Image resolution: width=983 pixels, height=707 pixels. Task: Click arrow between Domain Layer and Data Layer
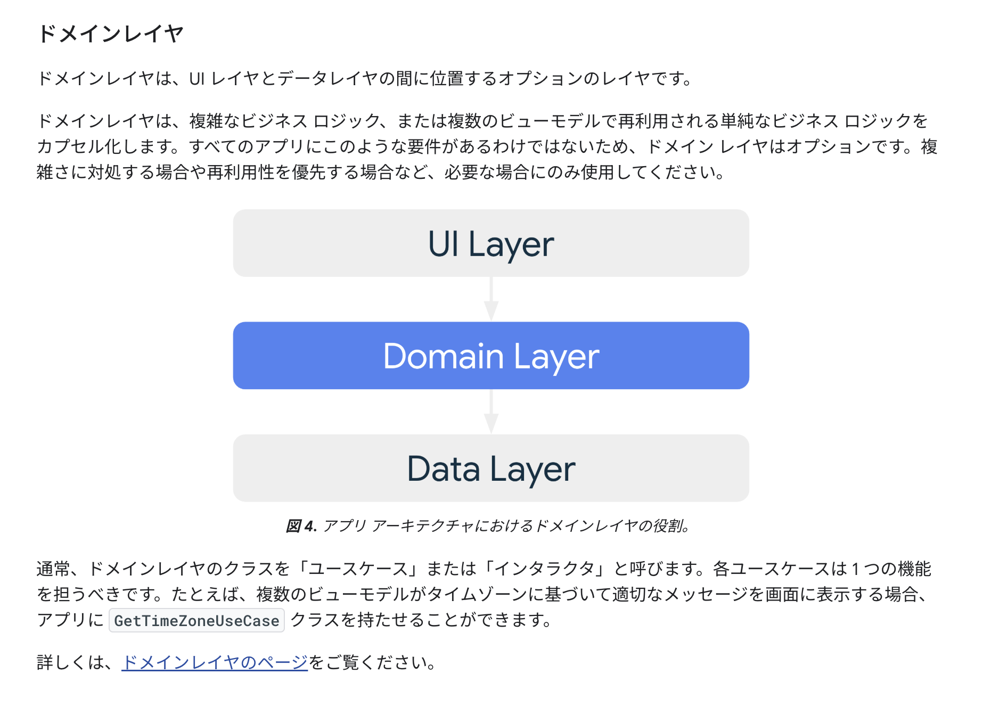pyautogui.click(x=491, y=412)
